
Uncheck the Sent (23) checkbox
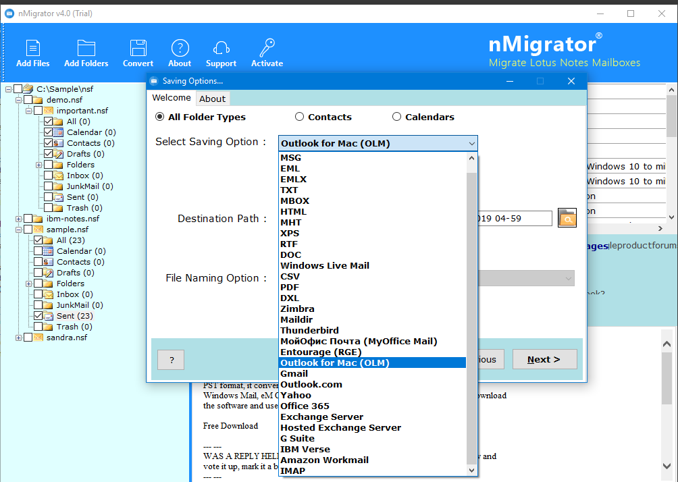tap(38, 316)
